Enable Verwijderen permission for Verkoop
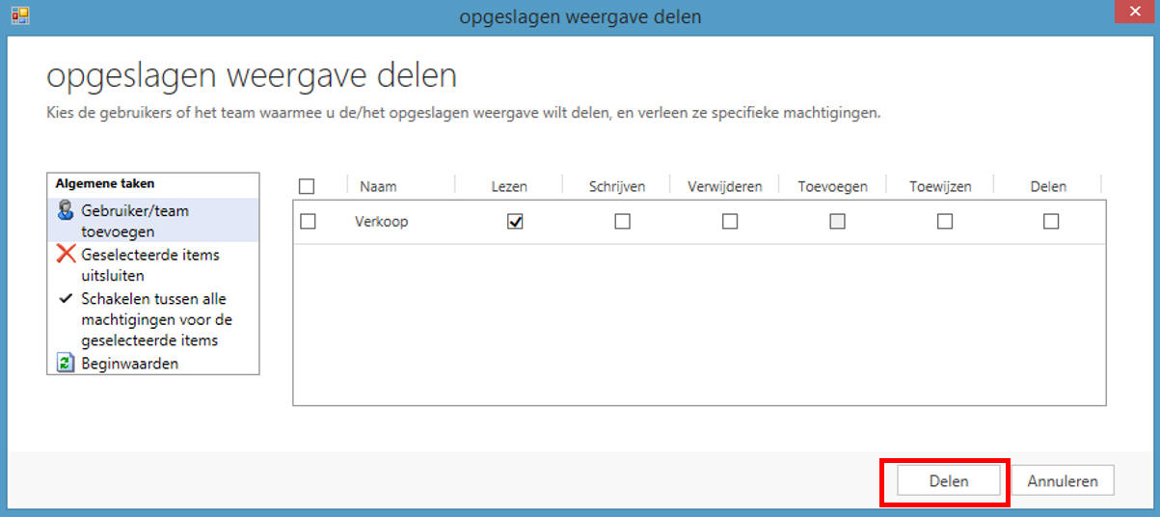Image resolution: width=1160 pixels, height=517 pixels. 730,222
